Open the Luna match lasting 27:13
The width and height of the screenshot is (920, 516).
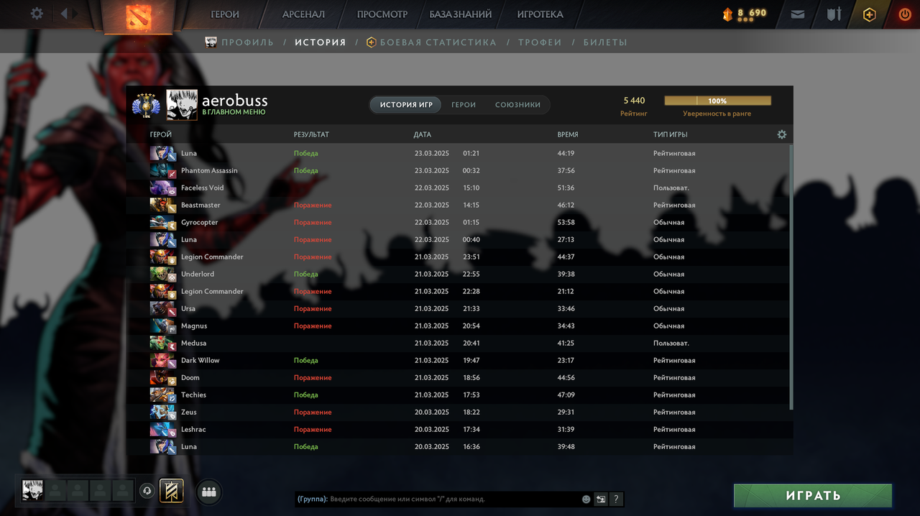coord(459,239)
